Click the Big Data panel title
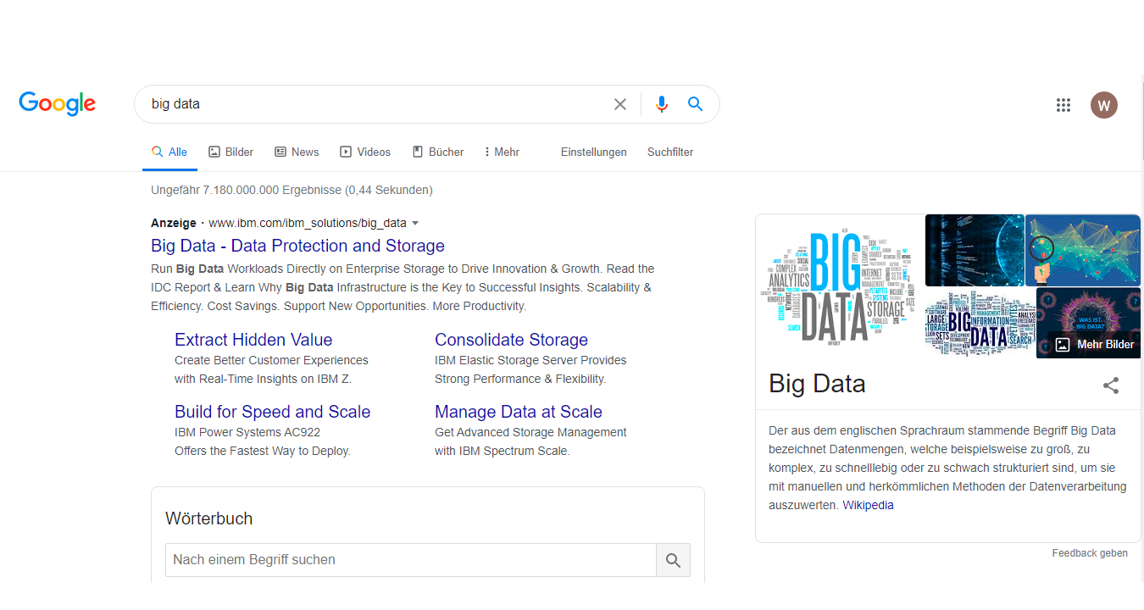 pyautogui.click(x=817, y=384)
